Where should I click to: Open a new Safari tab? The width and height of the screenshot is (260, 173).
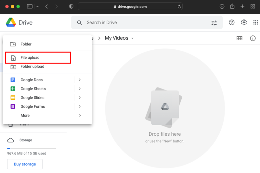coord(242,6)
